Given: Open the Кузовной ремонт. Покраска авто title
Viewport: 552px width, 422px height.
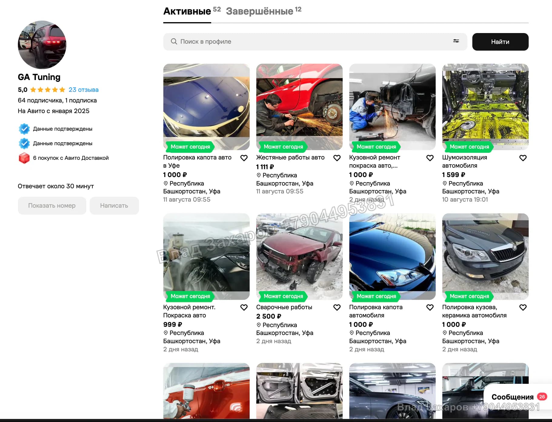Looking at the screenshot, I should (189, 311).
